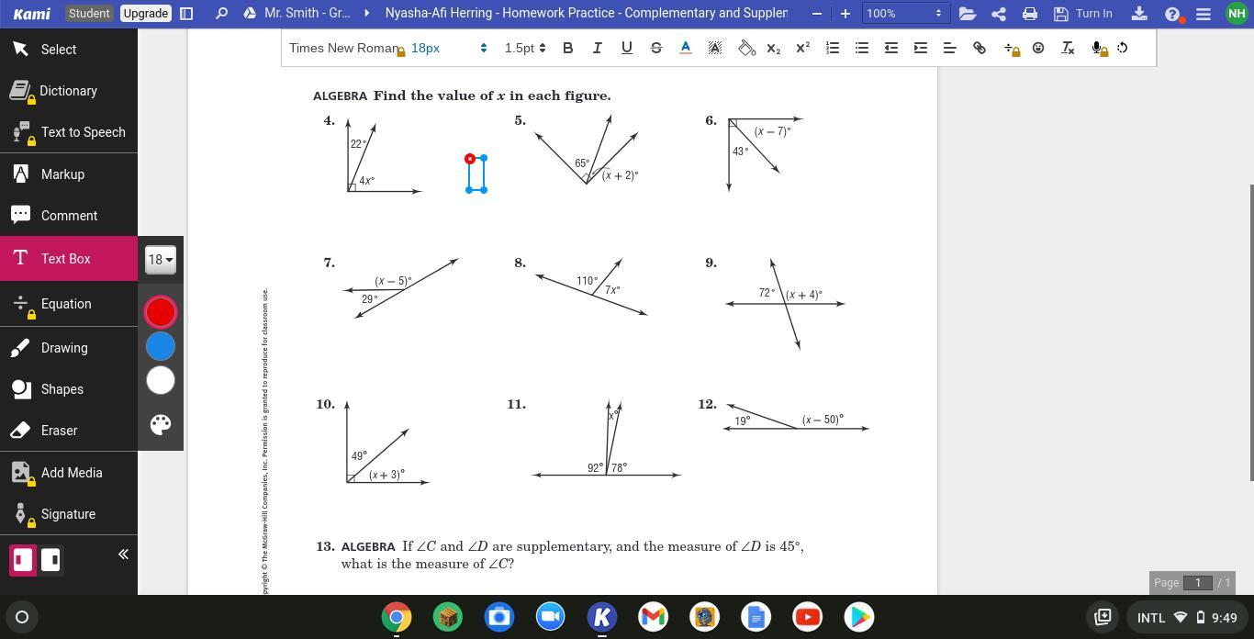
Task: Select the Equation tool
Action: coord(69,304)
